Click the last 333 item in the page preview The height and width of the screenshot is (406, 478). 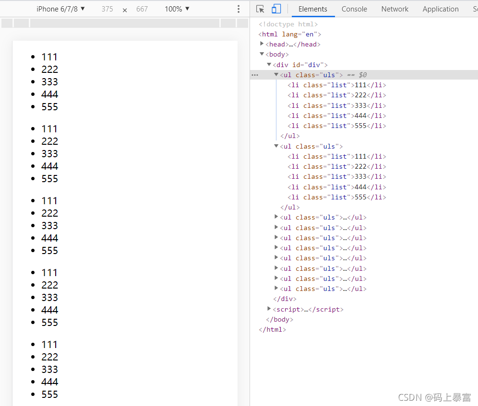(x=50, y=370)
